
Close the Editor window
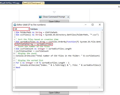pos(100,25)
